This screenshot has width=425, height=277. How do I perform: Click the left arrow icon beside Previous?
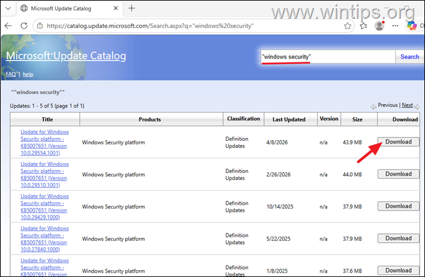tap(373, 106)
